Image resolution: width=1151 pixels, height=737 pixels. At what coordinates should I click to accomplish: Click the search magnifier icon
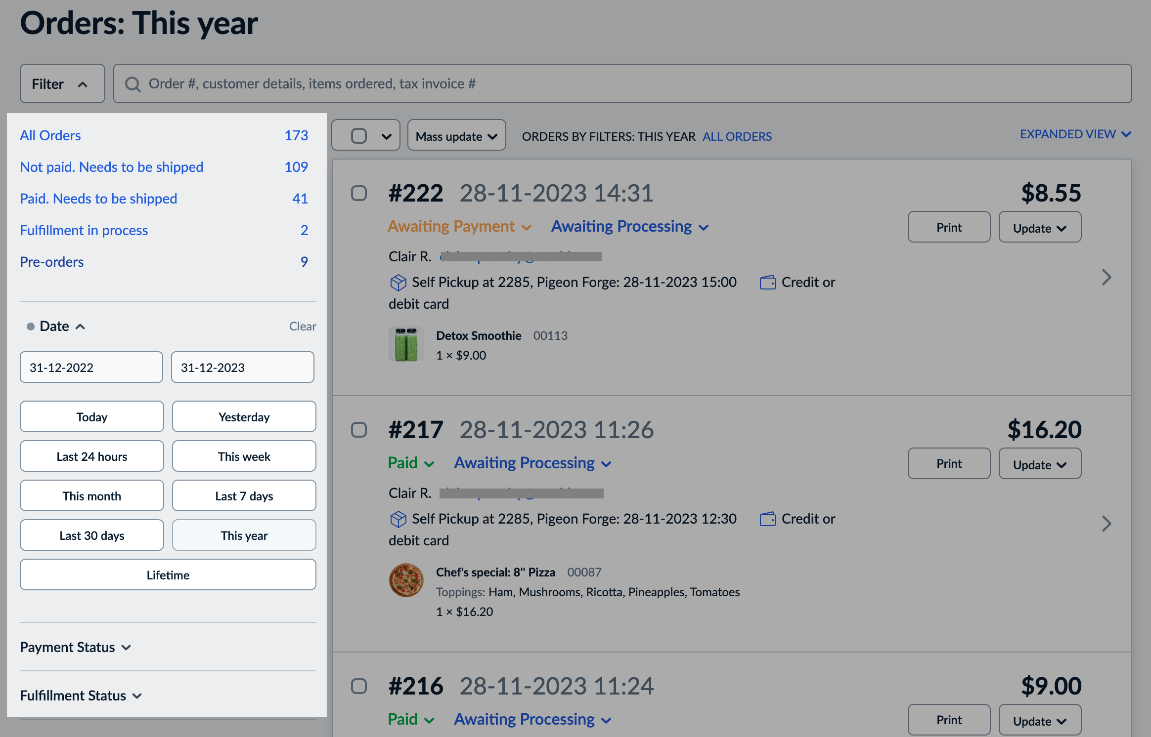click(x=133, y=84)
